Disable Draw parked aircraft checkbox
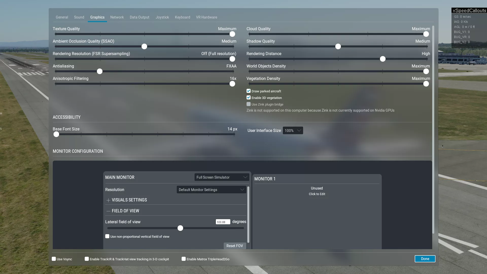 click(249, 91)
